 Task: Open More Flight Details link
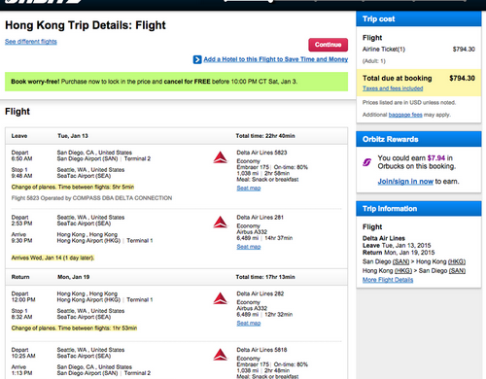coord(388,280)
